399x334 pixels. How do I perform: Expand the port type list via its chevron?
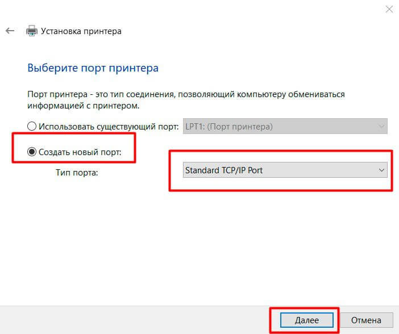(x=381, y=170)
